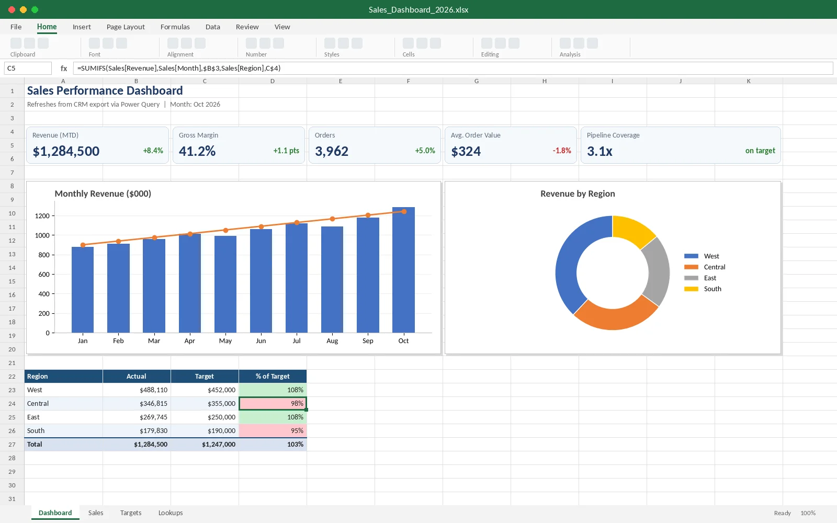Click the first icon in Styles group

click(330, 43)
